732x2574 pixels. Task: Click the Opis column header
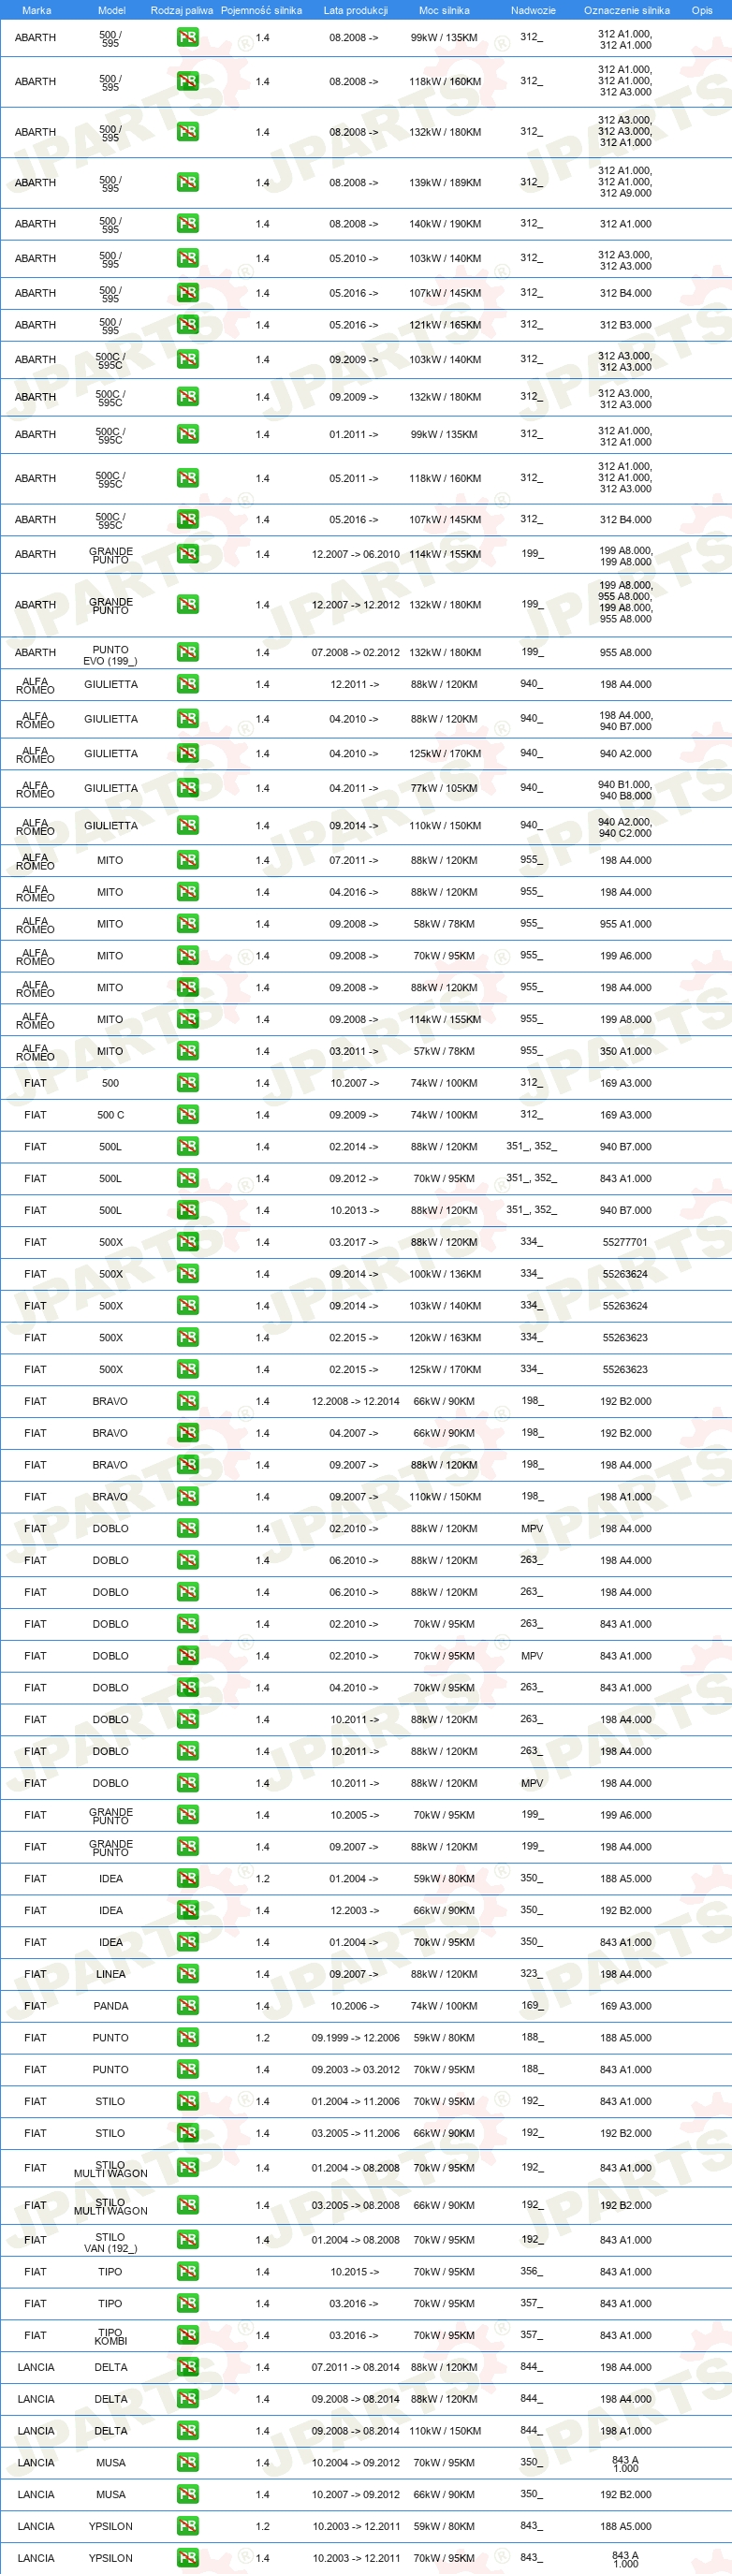click(702, 10)
